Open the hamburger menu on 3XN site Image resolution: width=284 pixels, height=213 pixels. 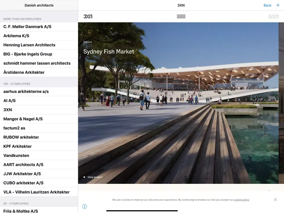point(181,16)
